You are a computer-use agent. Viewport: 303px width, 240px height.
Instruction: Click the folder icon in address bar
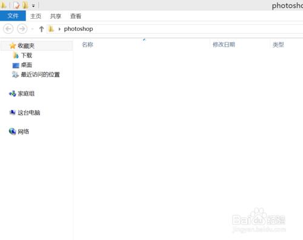click(52, 29)
